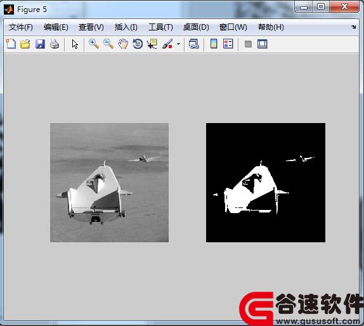Print the figure using the printer icon

(x=55, y=44)
